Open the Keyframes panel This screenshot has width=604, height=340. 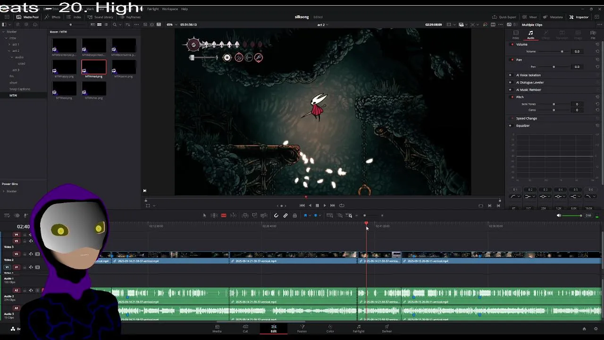coord(130,17)
